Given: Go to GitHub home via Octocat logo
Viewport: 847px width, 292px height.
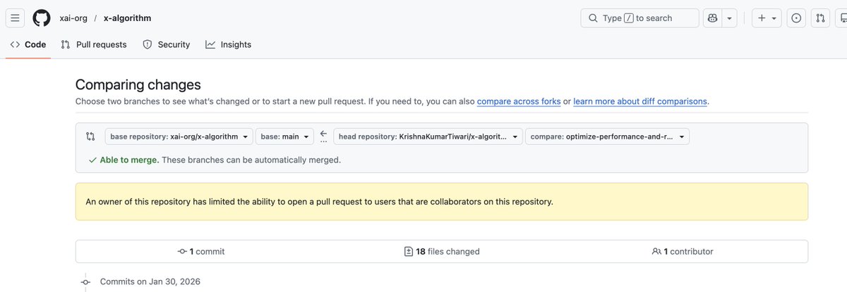Looking at the screenshot, I should tap(42, 18).
